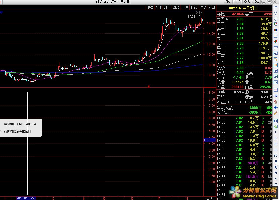Select the 5-minute period
Screen dimensions: 279x200
[x=275, y=138]
